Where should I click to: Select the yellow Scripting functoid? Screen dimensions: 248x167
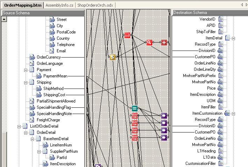[113, 57]
